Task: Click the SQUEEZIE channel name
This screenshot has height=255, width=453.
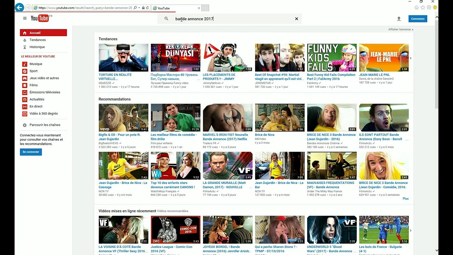Action: [x=105, y=83]
